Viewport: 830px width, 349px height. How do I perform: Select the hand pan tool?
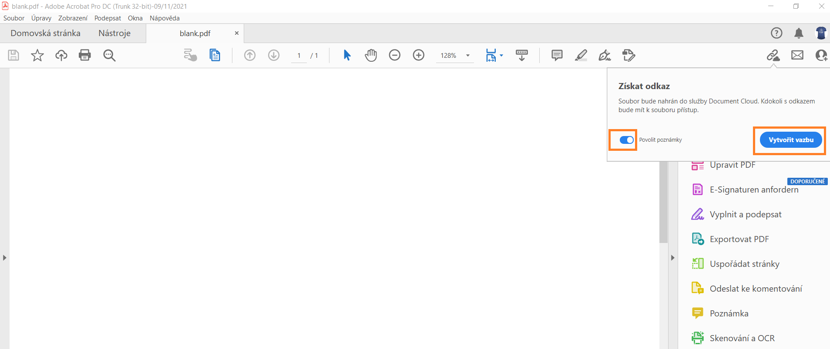tap(371, 55)
